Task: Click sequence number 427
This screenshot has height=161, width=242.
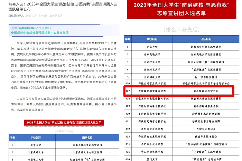Action: pos(128,91)
